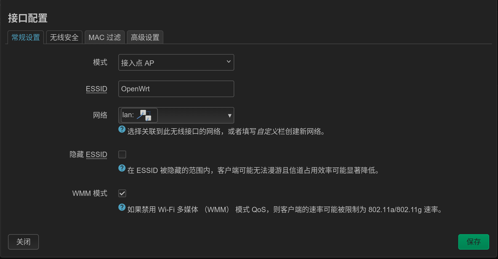The image size is (498, 259).
Task: Click the 网络 field label
Action: (x=100, y=115)
